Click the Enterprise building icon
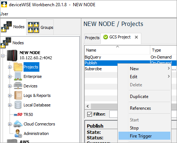The width and height of the screenshot is (177, 143). [18, 76]
